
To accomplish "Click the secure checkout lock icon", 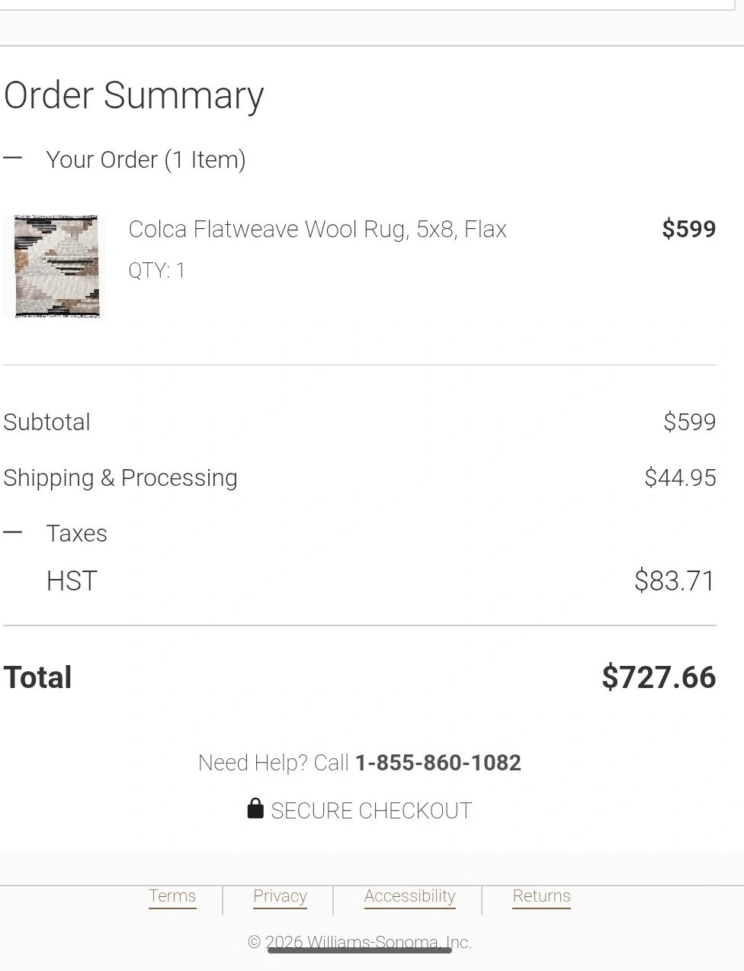I will tap(255, 809).
